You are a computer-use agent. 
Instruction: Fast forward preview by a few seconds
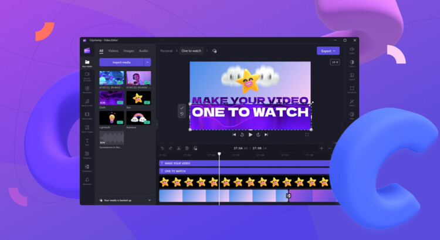click(259, 135)
